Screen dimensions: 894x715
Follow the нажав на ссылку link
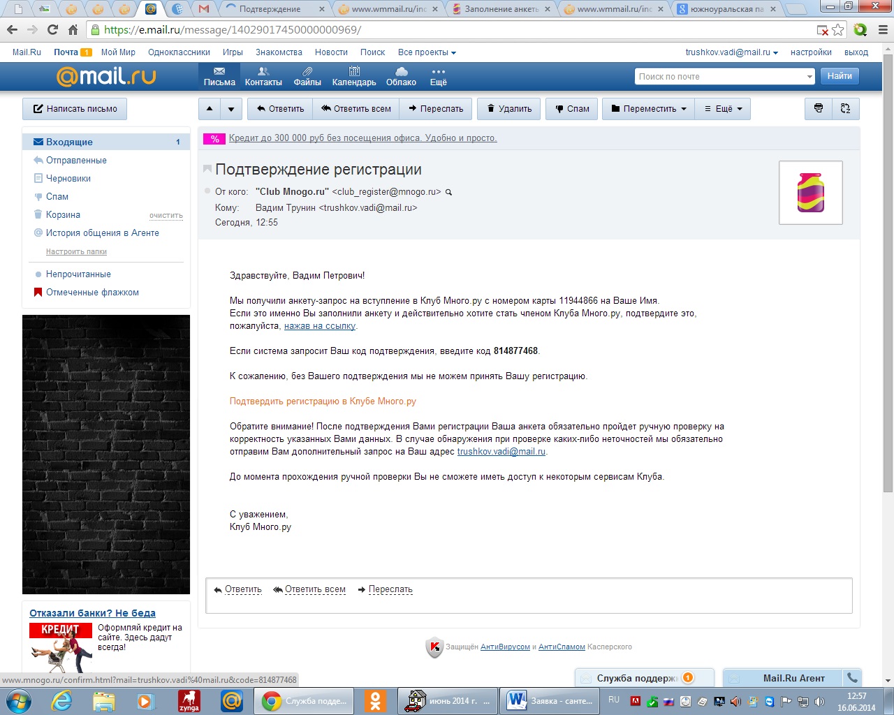pos(320,326)
